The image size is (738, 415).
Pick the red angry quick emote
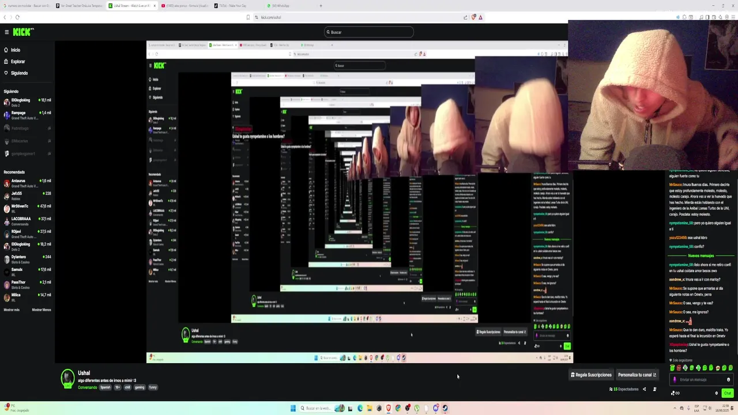(x=679, y=368)
